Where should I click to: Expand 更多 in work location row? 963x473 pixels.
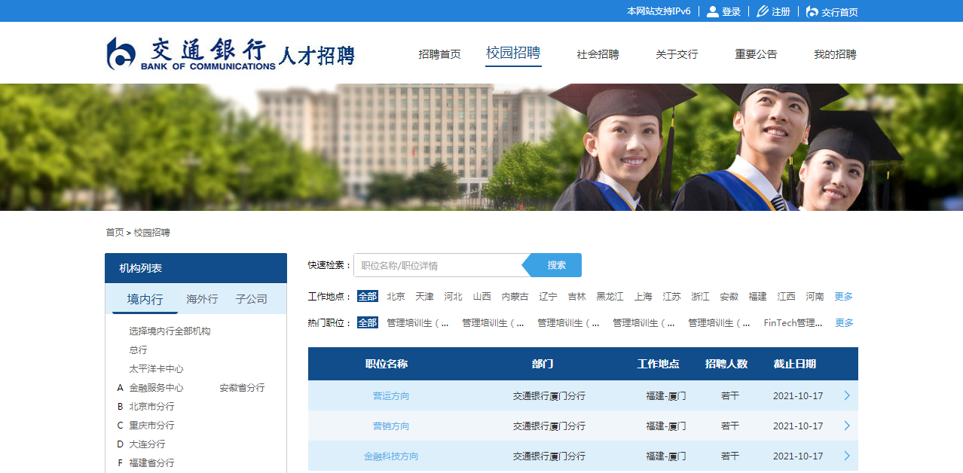point(843,297)
